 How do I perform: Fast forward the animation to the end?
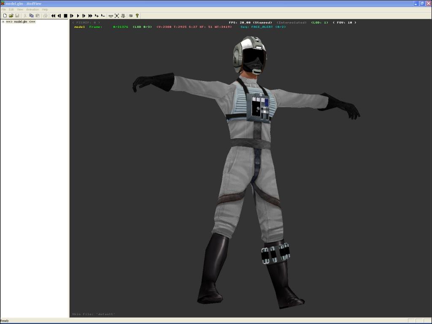tap(90, 16)
